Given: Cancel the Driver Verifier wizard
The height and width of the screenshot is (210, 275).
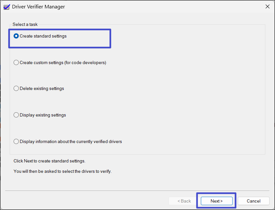Looking at the screenshot, I should [253, 201].
